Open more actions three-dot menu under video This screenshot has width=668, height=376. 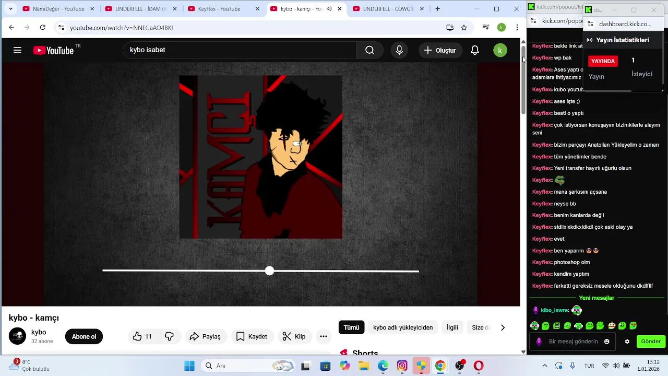coord(324,336)
